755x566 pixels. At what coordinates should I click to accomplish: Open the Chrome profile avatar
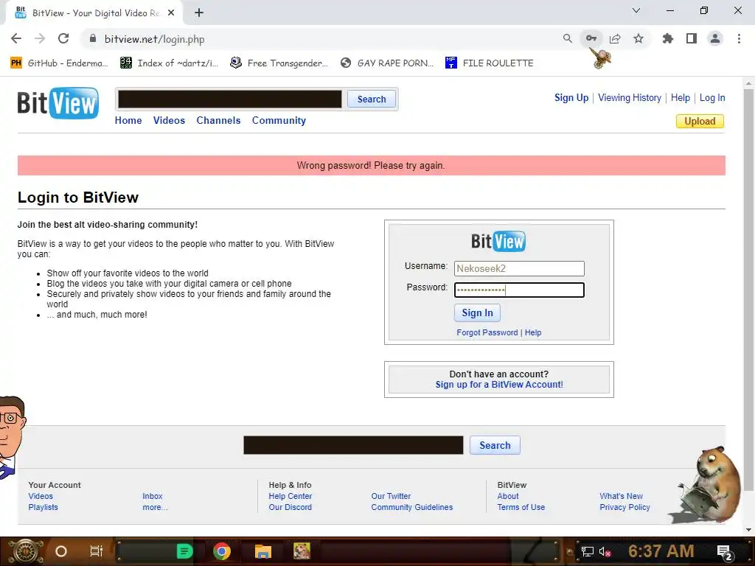point(715,38)
